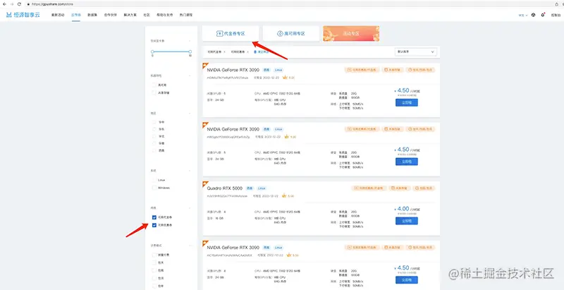This screenshot has height=290, width=564.
Task: Click the blue rent button on the topmost RTX 3090 card
Action: 407,102
